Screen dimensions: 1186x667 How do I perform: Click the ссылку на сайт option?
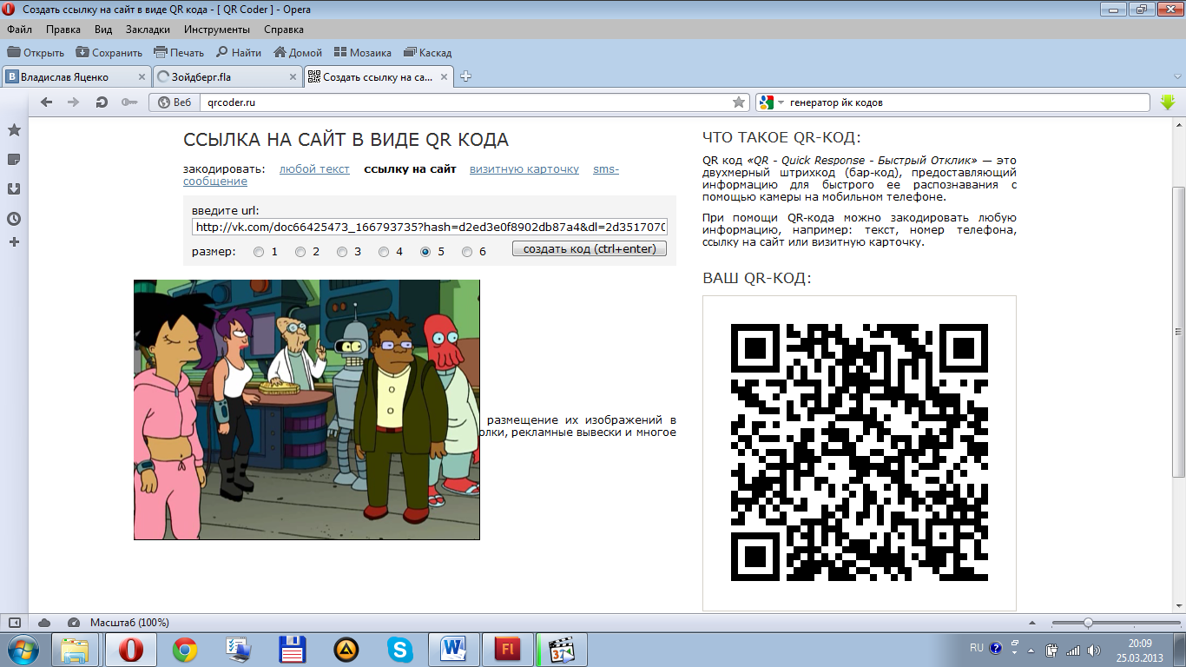(410, 168)
